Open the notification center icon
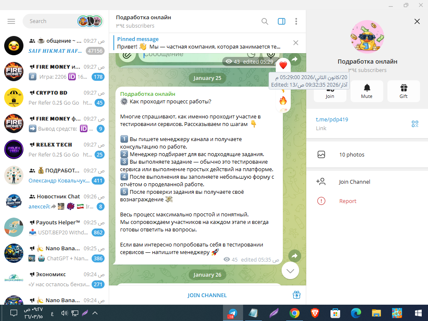This screenshot has width=428, height=321. click(14, 313)
